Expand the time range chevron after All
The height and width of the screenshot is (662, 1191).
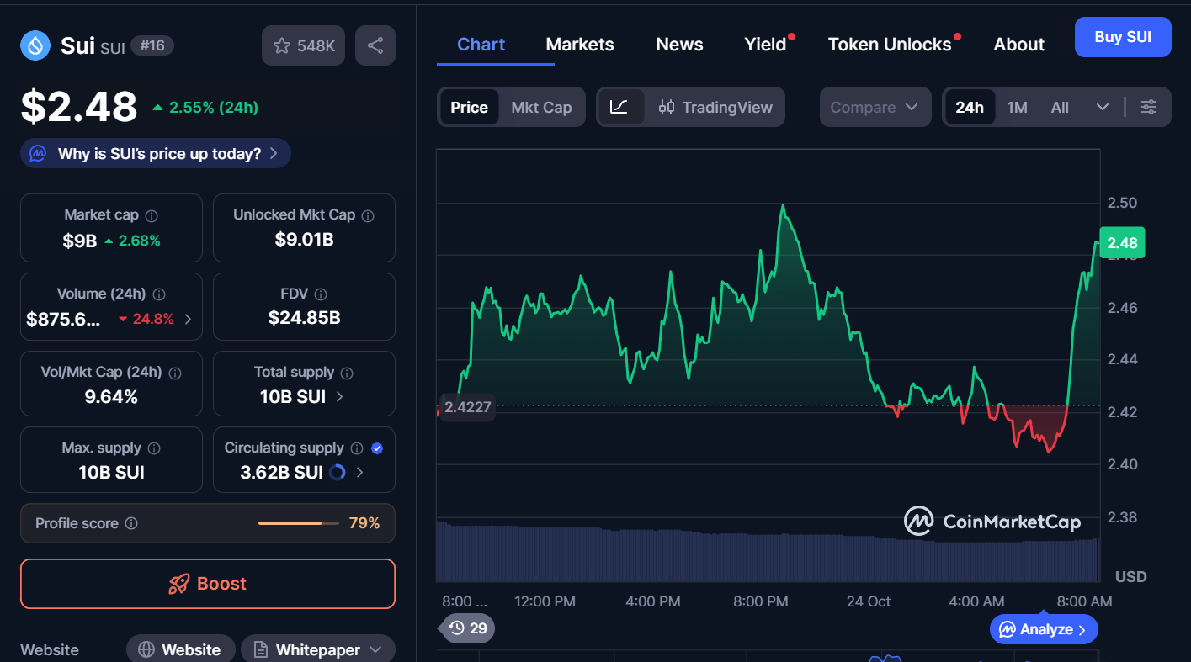(x=1102, y=108)
